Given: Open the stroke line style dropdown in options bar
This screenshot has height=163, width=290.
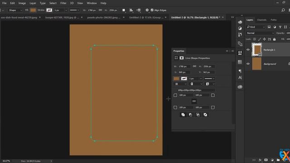Looking at the screenshot, I should point(74,10).
